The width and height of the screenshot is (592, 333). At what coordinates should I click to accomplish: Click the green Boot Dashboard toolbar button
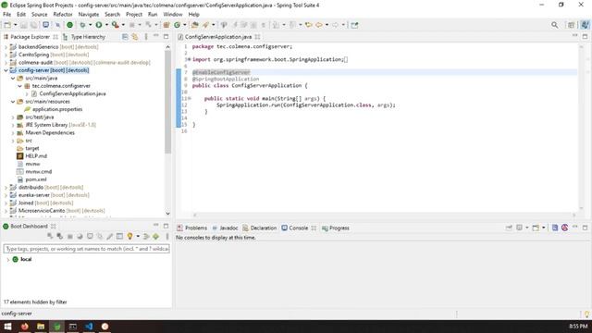[70, 25]
